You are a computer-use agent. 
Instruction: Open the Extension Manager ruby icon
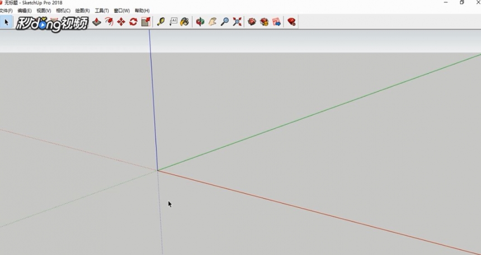291,22
